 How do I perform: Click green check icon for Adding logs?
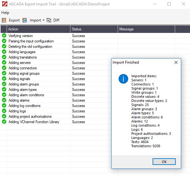click(x=4, y=111)
